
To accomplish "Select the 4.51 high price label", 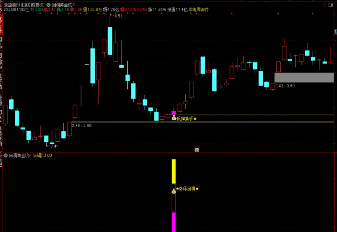I will pos(118,16).
